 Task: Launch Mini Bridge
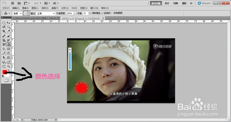[x=19, y=3]
